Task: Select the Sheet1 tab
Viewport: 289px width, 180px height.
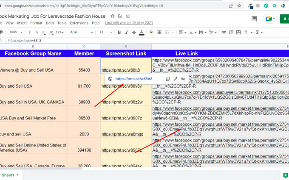Action: (8, 175)
